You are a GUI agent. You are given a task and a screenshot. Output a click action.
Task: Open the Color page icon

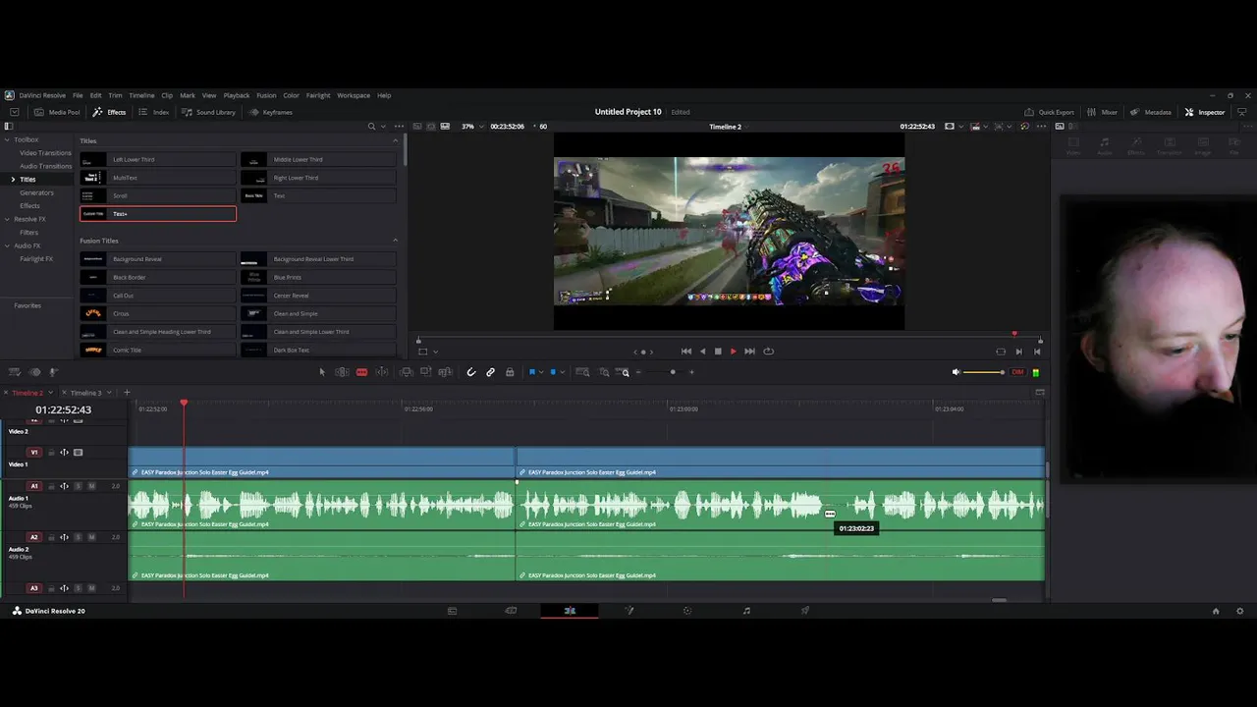[687, 611]
